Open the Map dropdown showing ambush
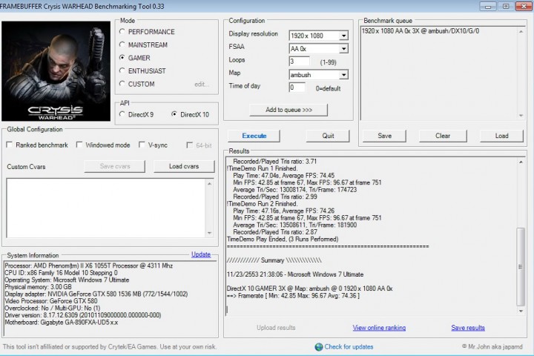 click(x=344, y=75)
